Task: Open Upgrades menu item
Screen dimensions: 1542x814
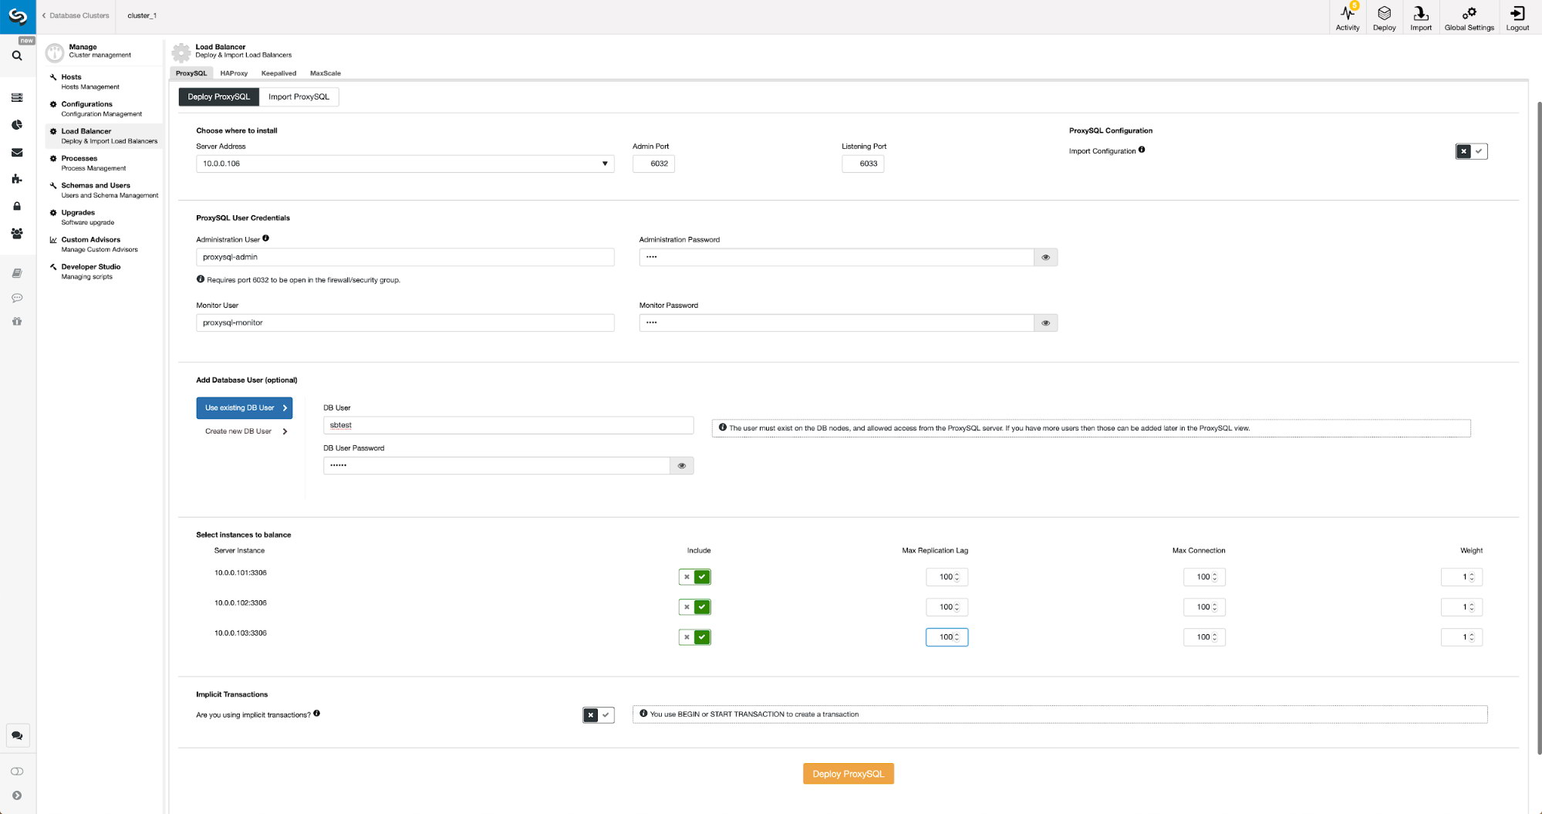Action: (x=103, y=218)
